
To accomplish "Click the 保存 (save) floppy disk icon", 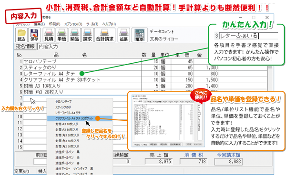I will point(34,35).
